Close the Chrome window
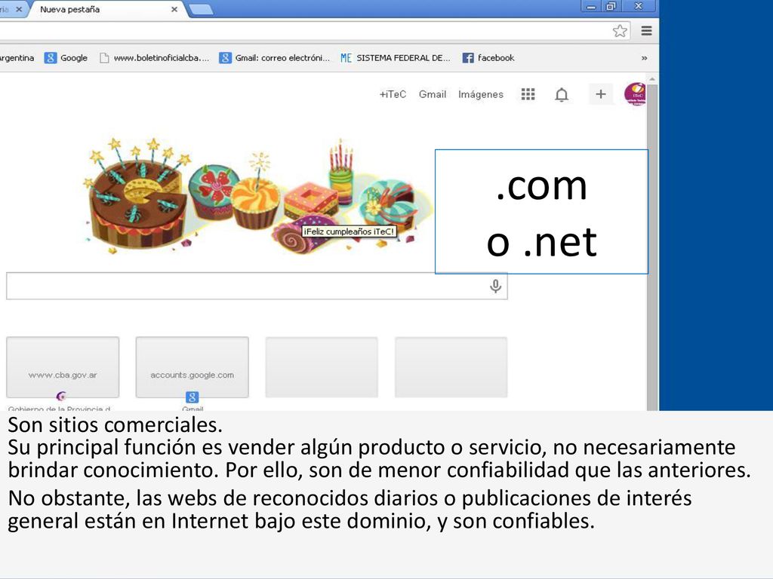This screenshot has height=579, width=773. (x=639, y=6)
